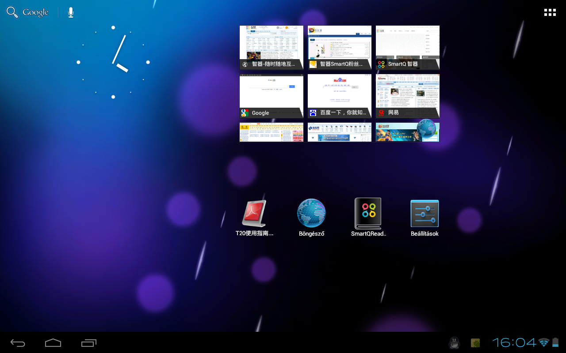Open the SmartQ 智器 bookmark thumbnail
The width and height of the screenshot is (566, 353).
tap(408, 48)
